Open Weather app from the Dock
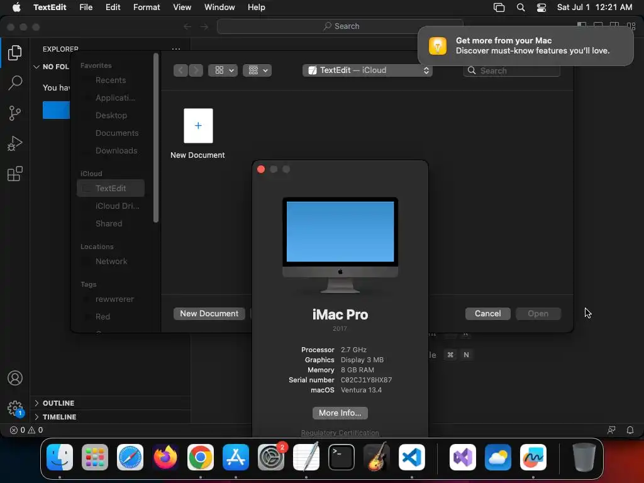Viewport: 644px width, 483px height. click(498, 457)
